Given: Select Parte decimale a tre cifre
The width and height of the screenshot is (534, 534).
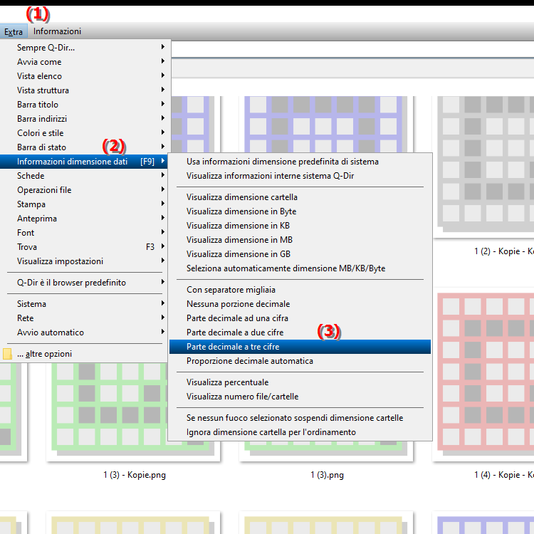Looking at the screenshot, I should coord(300,347).
